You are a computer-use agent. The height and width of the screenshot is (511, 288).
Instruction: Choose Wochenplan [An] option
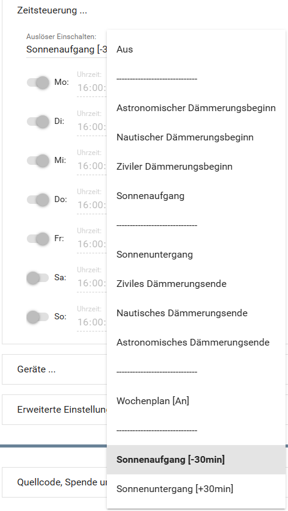[196, 401]
